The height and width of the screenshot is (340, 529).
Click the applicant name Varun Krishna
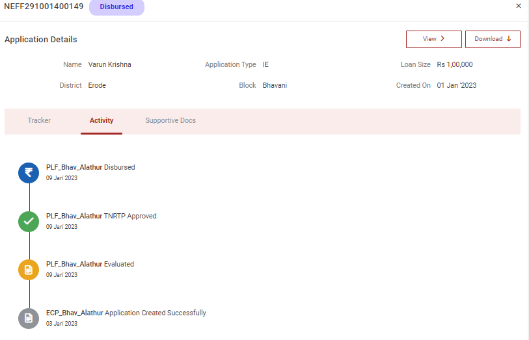pos(109,65)
